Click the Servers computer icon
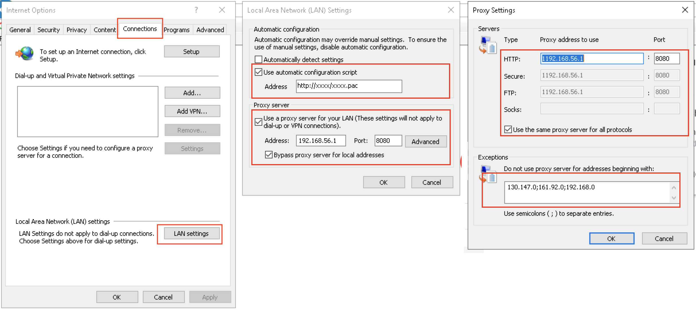Screen dimensions: 696x311 (x=487, y=45)
